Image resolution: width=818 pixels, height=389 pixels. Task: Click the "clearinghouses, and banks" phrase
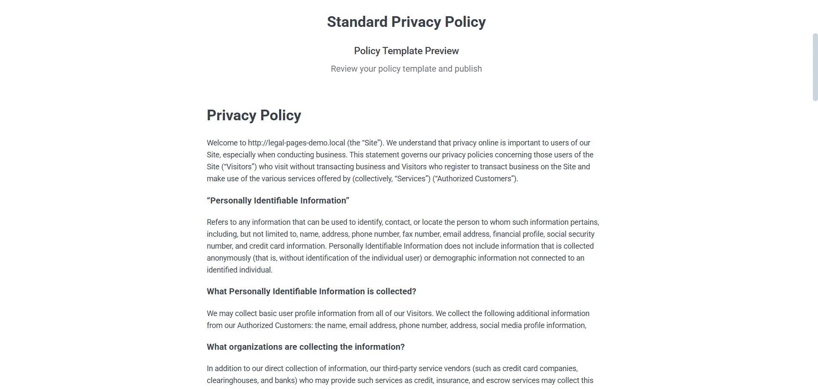pyautogui.click(x=251, y=380)
